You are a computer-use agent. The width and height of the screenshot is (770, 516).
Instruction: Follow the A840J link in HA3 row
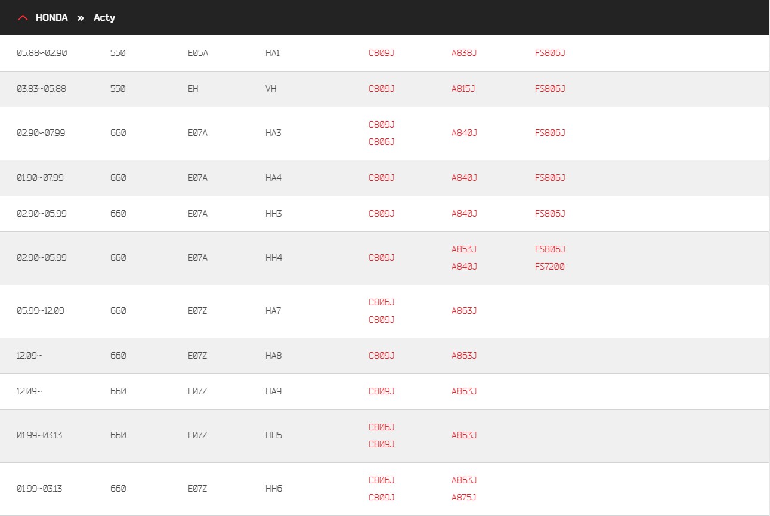pos(464,133)
